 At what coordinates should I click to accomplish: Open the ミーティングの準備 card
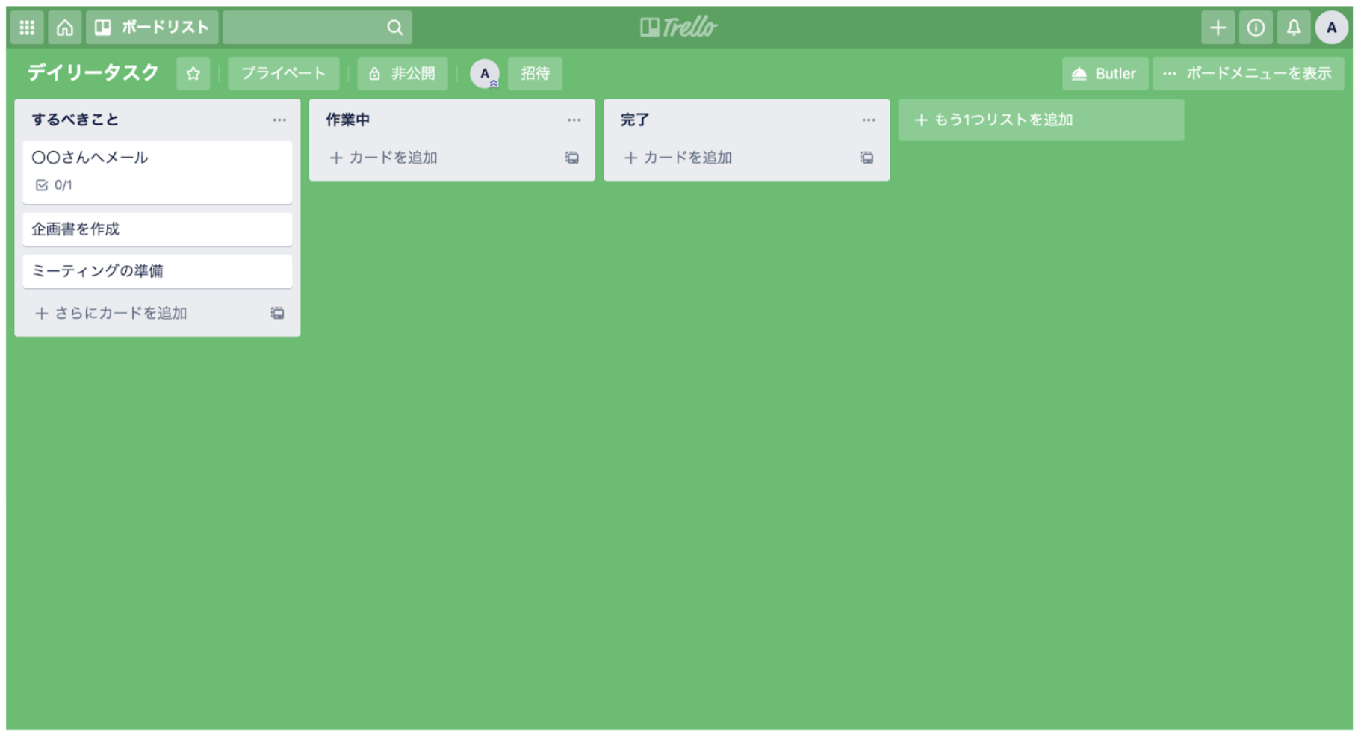pyautogui.click(x=157, y=271)
